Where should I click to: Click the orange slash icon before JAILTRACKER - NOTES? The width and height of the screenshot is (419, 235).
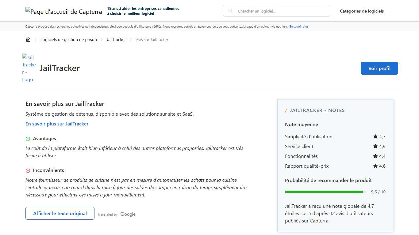[x=286, y=110]
